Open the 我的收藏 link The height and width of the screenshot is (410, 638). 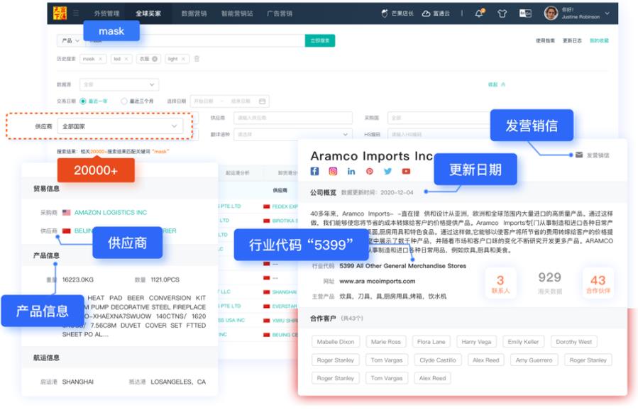coord(600,40)
